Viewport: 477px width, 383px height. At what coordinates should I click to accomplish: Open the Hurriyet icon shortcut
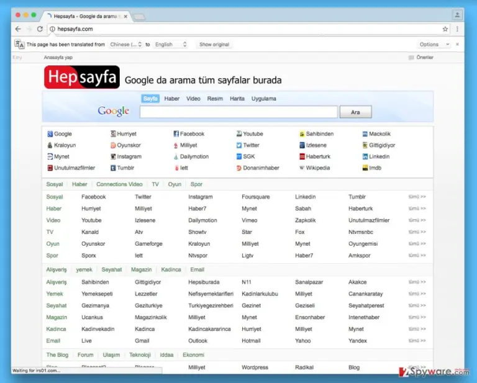point(113,133)
